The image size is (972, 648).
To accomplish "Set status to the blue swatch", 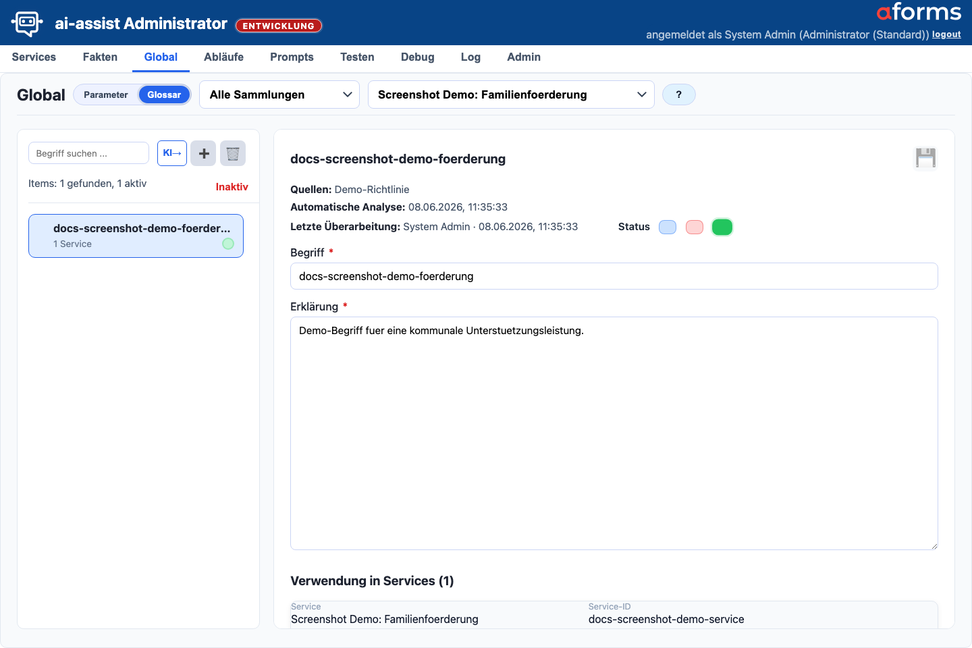I will 668,227.
